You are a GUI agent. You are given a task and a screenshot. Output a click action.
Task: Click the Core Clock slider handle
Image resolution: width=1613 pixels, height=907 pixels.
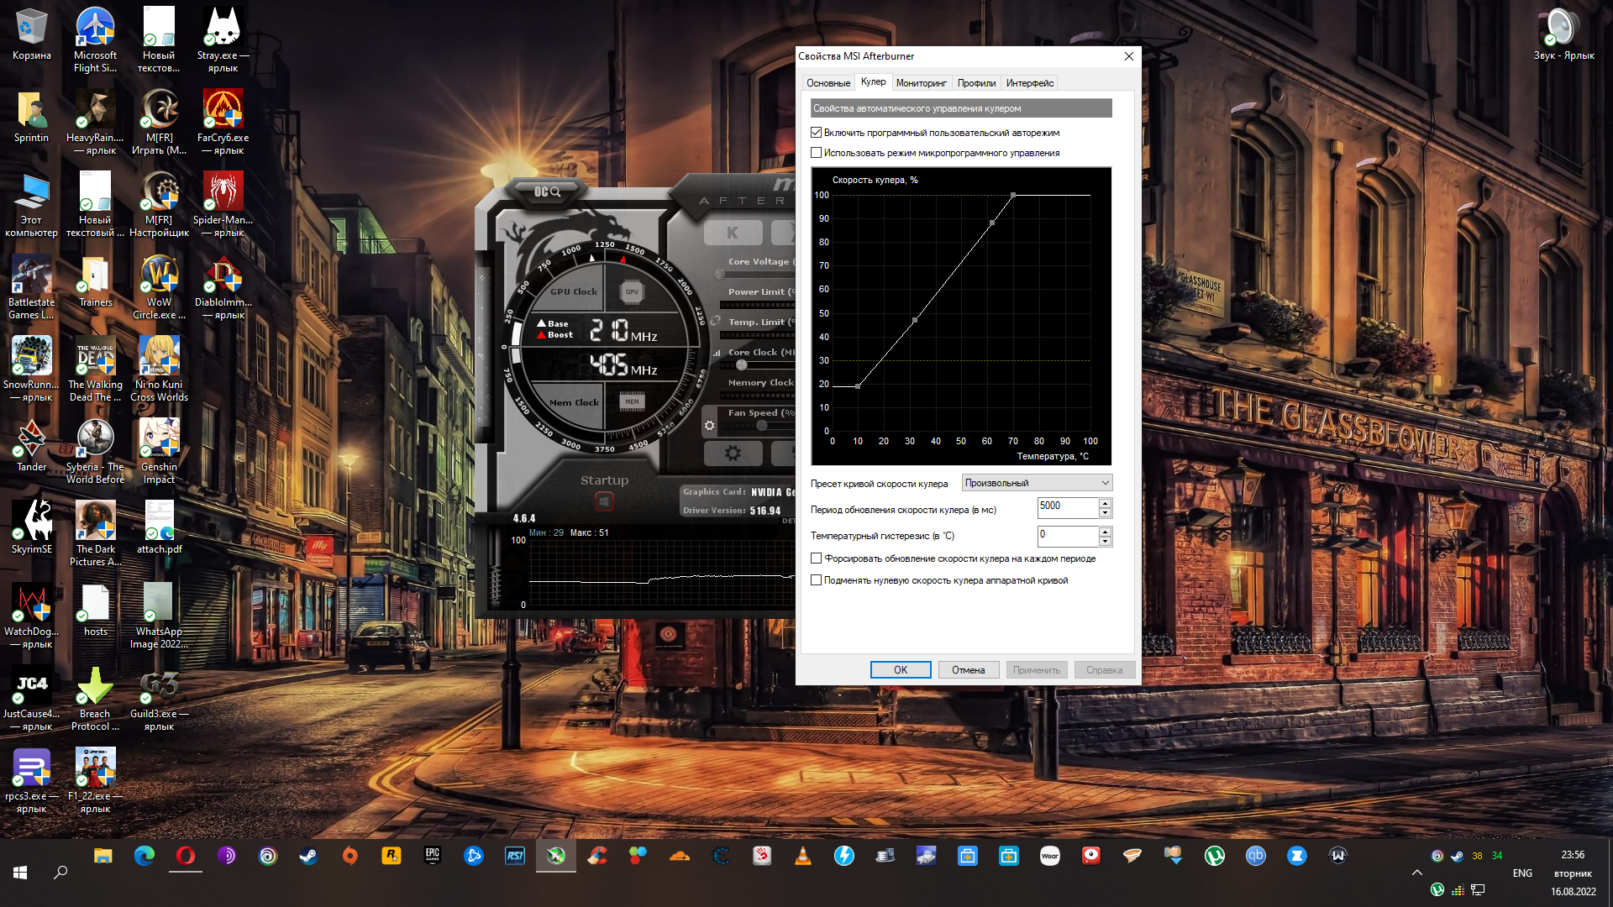pyautogui.click(x=741, y=365)
